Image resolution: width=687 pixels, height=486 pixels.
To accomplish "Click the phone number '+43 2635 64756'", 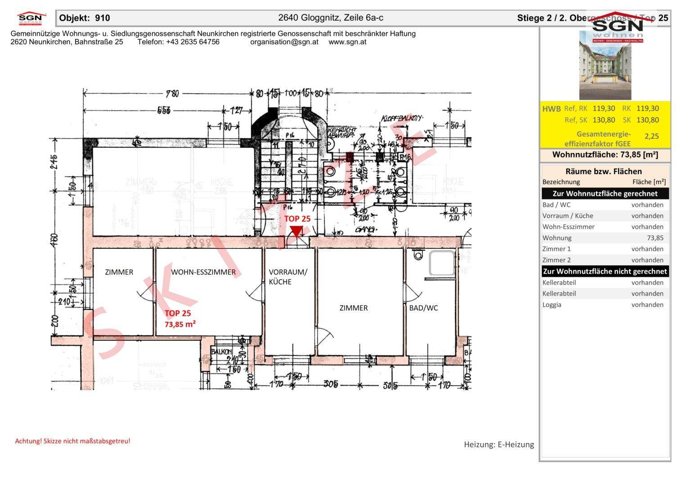I will click(193, 42).
